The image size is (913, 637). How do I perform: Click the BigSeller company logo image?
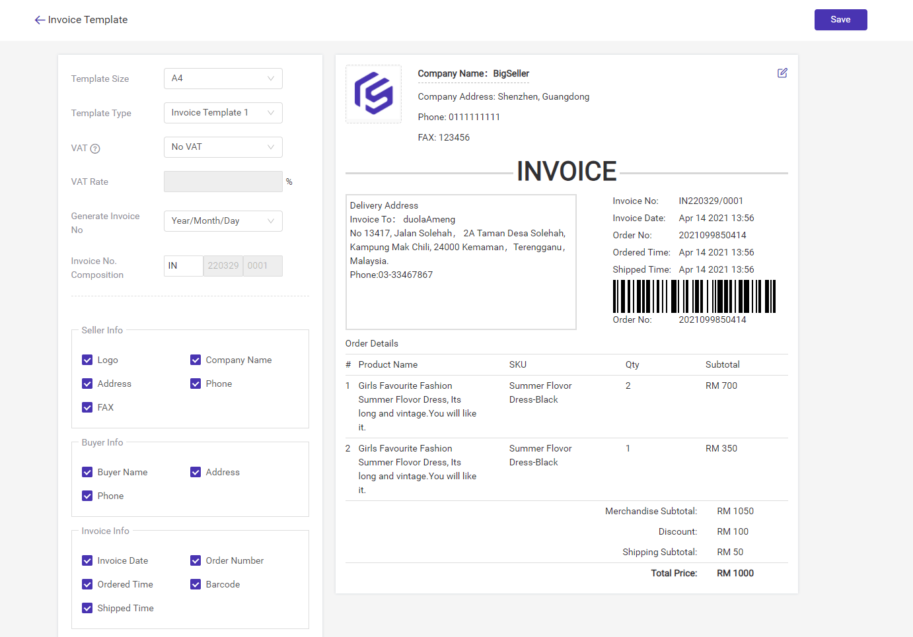click(x=373, y=94)
